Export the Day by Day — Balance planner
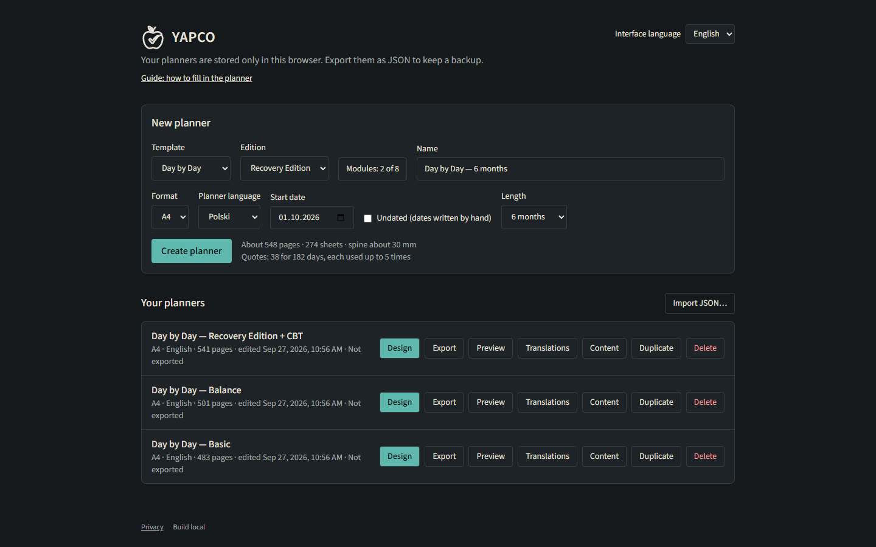The image size is (876, 547). (x=444, y=402)
